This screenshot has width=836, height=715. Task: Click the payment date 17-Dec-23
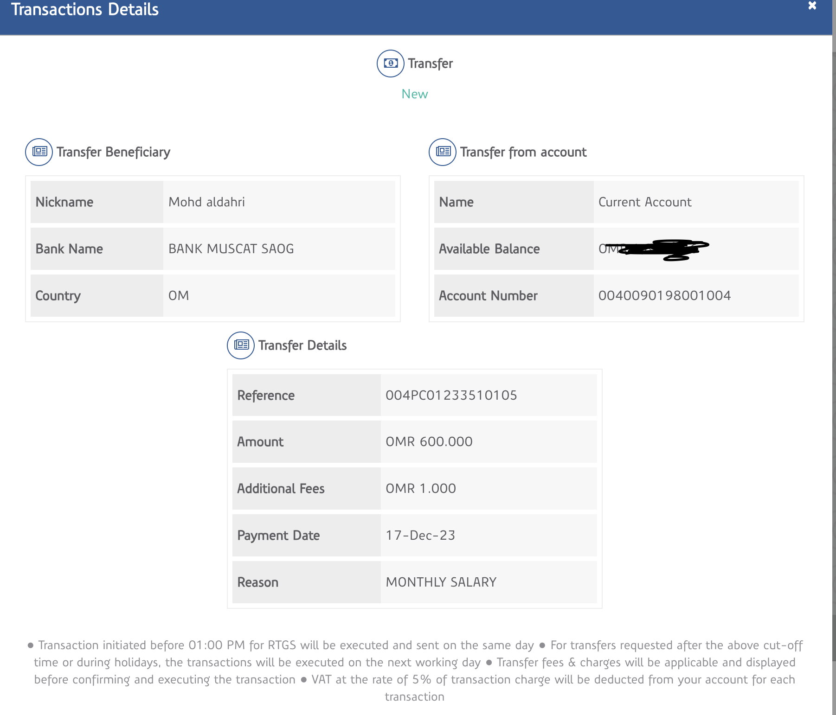(420, 536)
